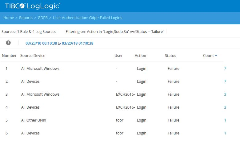Screen dimensions: 240x152
Task: Click the exclamation alert icon
Action: (x=8, y=43)
